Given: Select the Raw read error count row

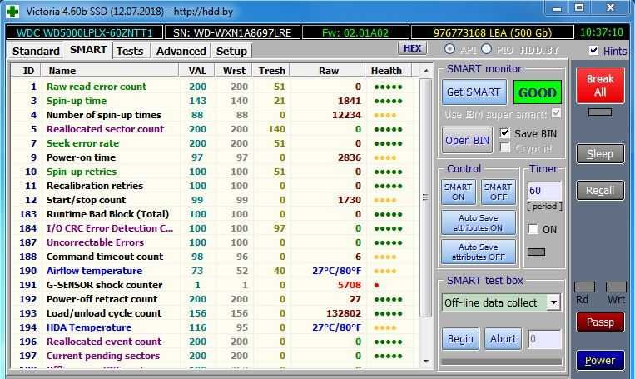Looking at the screenshot, I should [215, 87].
